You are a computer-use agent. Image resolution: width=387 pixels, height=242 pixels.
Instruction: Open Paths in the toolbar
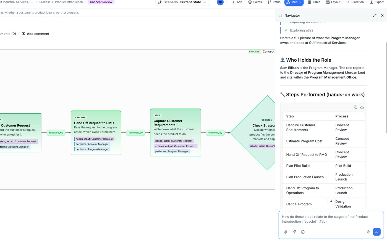click(274, 2)
